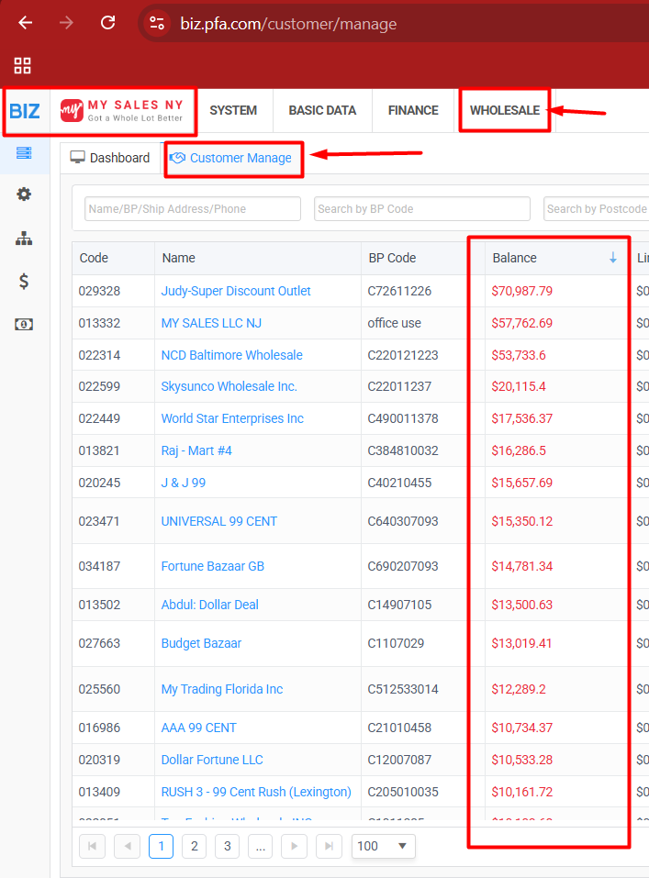The height and width of the screenshot is (878, 649).
Task: Open the gear settings icon in sidebar
Action: click(24, 194)
